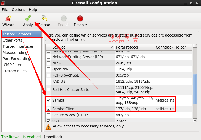201x140 pixels.
Task: Select the Red Hat Cluster Suite label
Action: click(71, 90)
